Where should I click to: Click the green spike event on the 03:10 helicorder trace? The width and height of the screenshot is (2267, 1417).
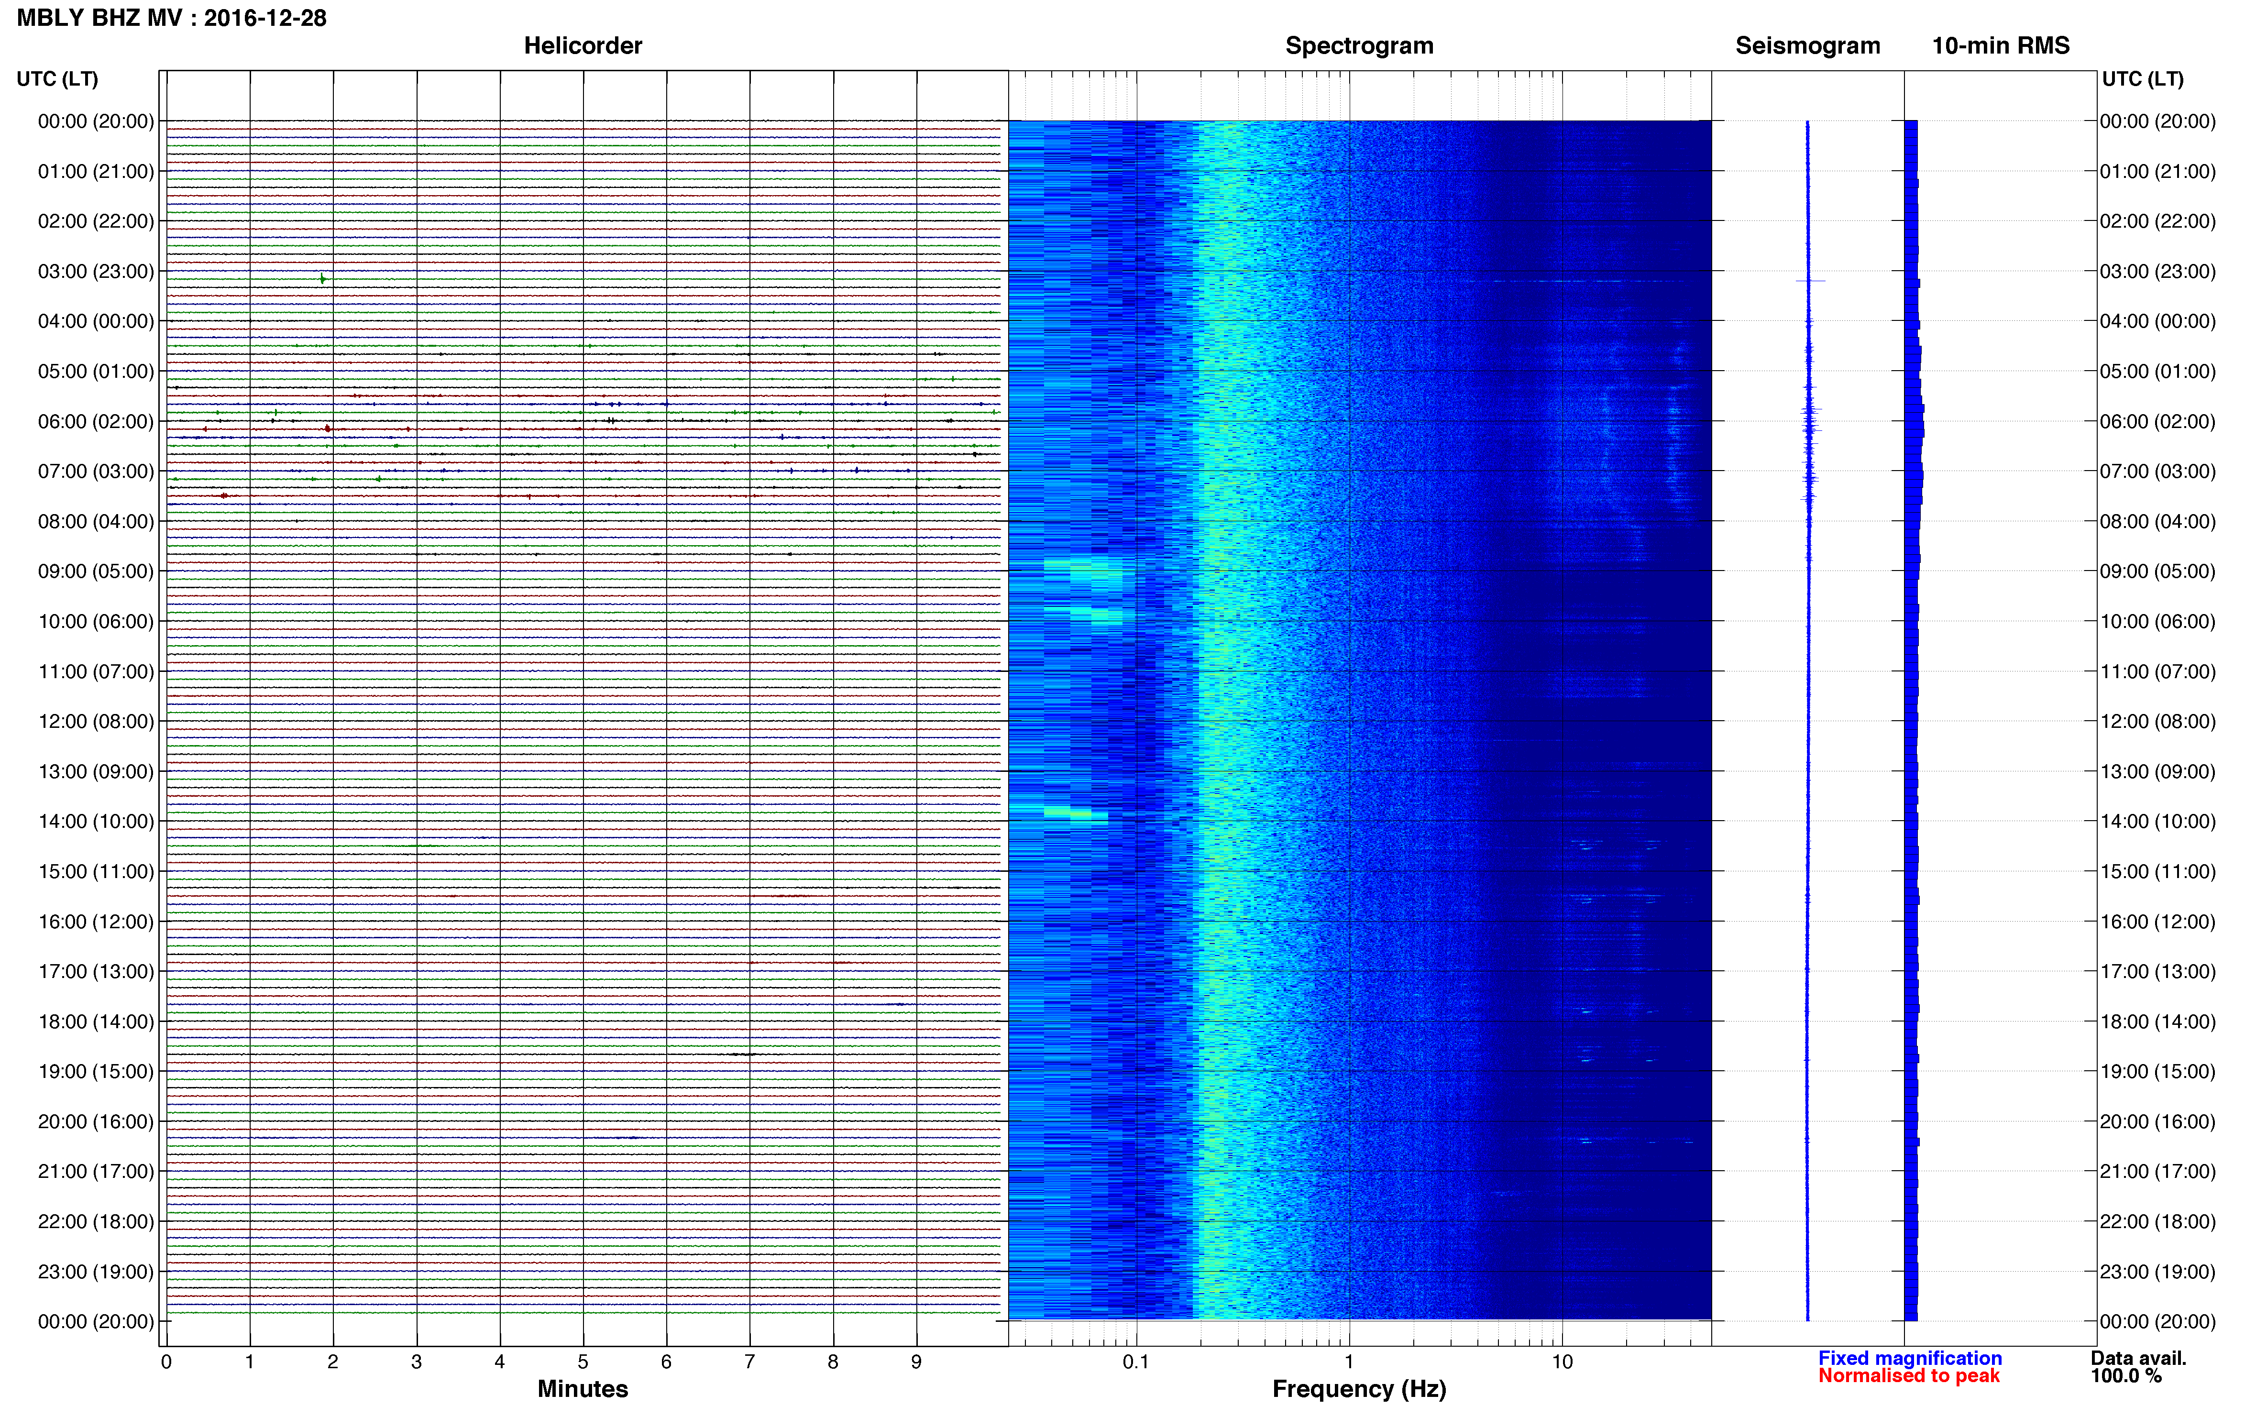(322, 278)
